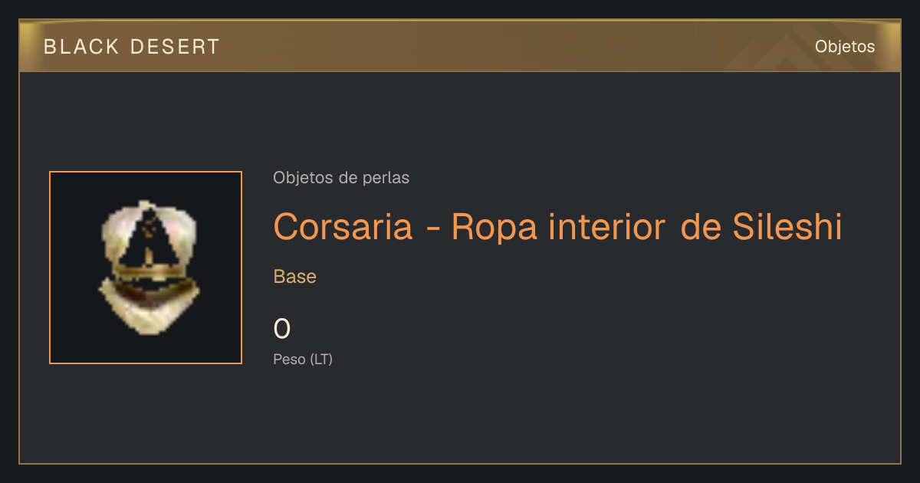Viewport: 920px width, 483px height.
Task: Click the dark triangle on item icon
Action: point(149,239)
